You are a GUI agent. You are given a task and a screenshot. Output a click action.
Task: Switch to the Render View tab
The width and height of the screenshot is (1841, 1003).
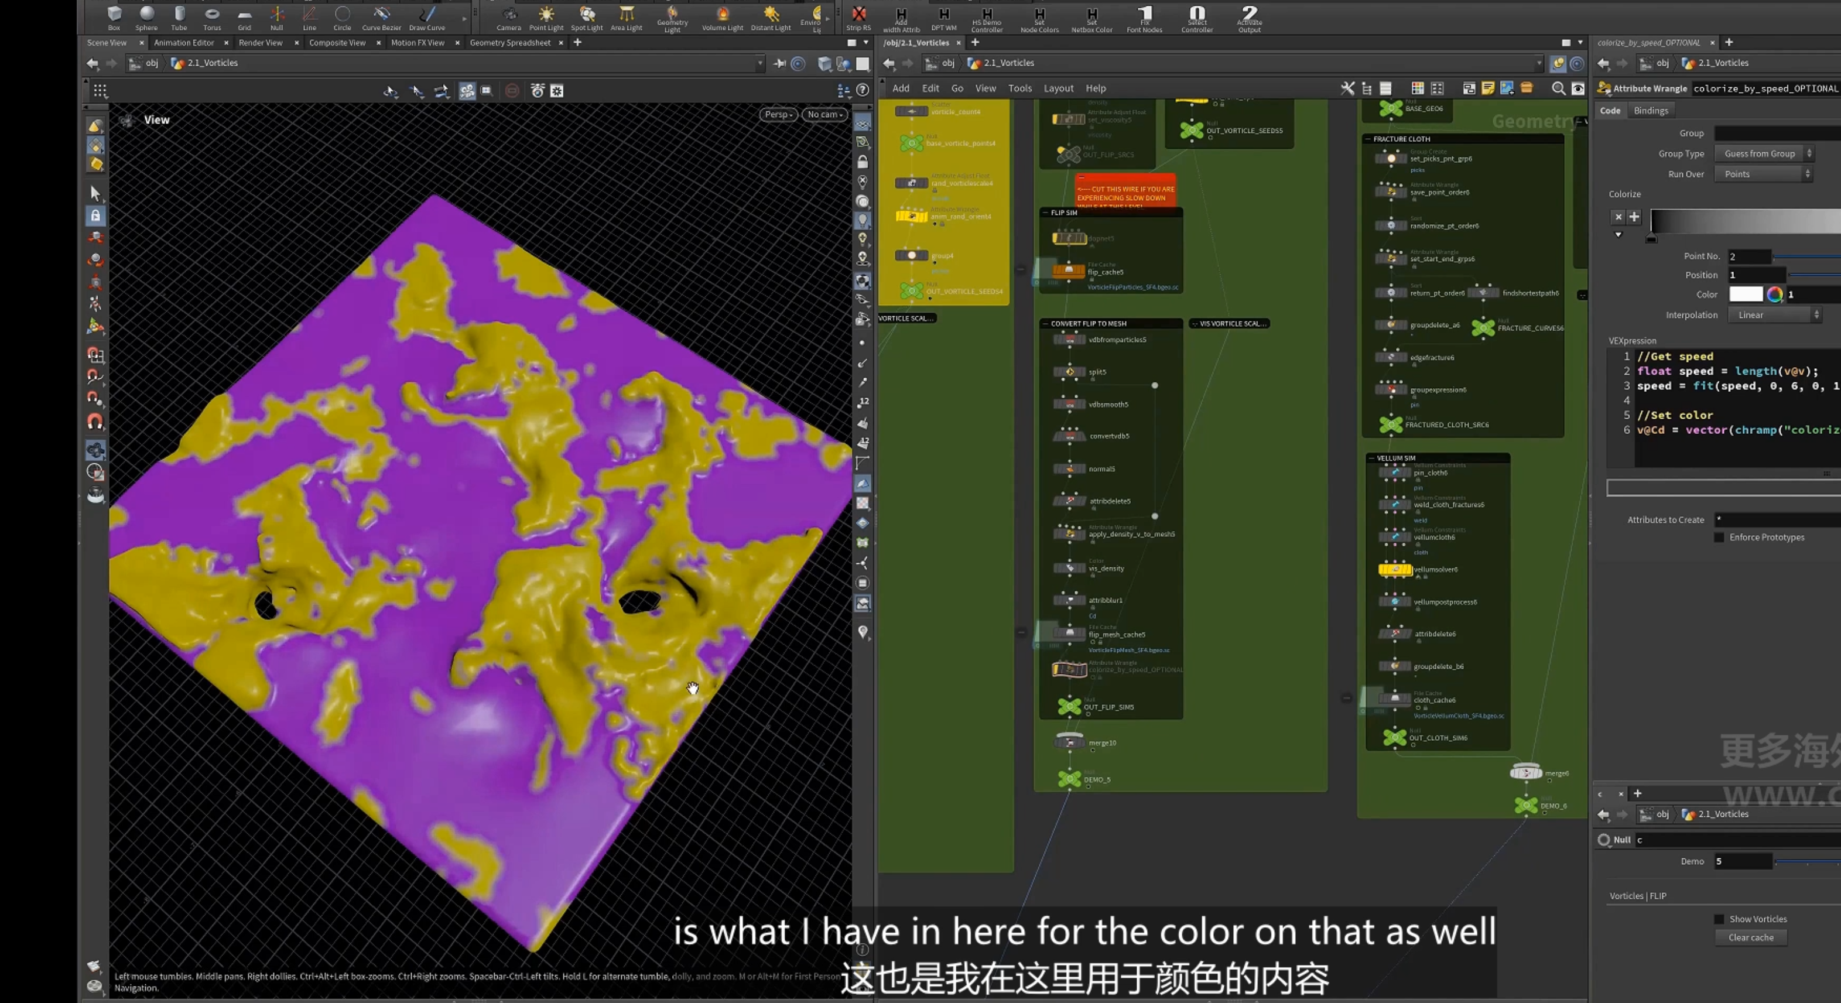(260, 43)
